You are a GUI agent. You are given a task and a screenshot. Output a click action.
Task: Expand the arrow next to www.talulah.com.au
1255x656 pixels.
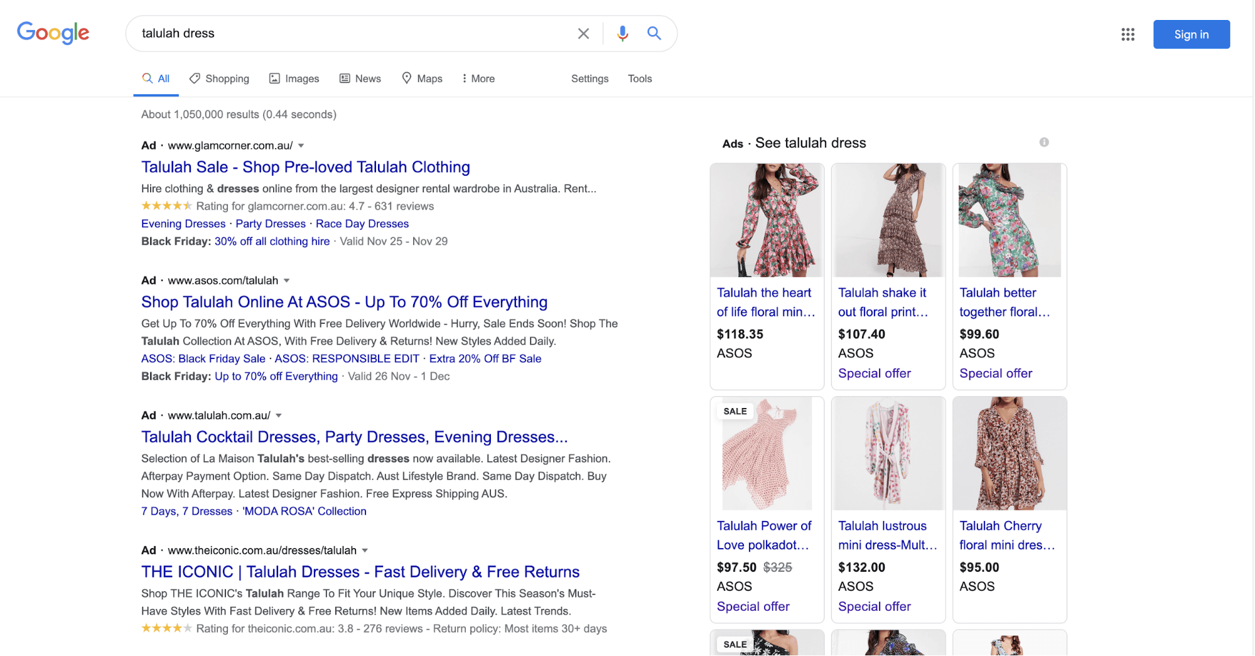click(279, 416)
